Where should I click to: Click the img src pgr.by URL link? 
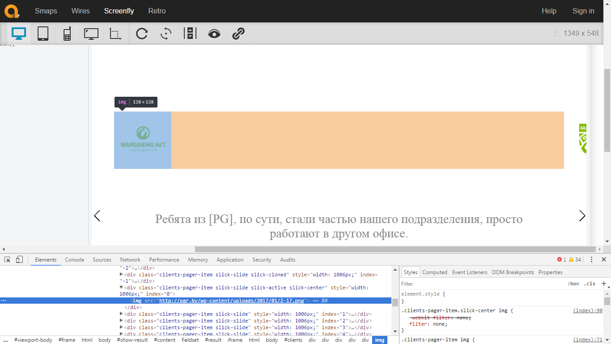(x=232, y=301)
